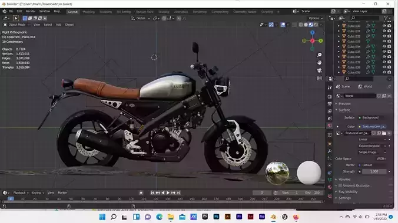Open File Explorer from the taskbar
Image resolution: width=398 pixels, height=223 pixels.
(171, 217)
